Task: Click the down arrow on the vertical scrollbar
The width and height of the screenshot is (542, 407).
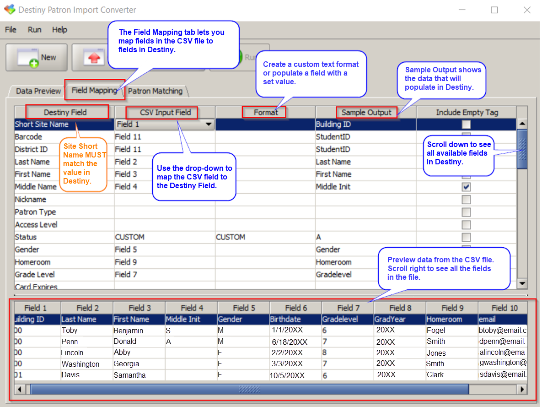Action: tap(522, 284)
